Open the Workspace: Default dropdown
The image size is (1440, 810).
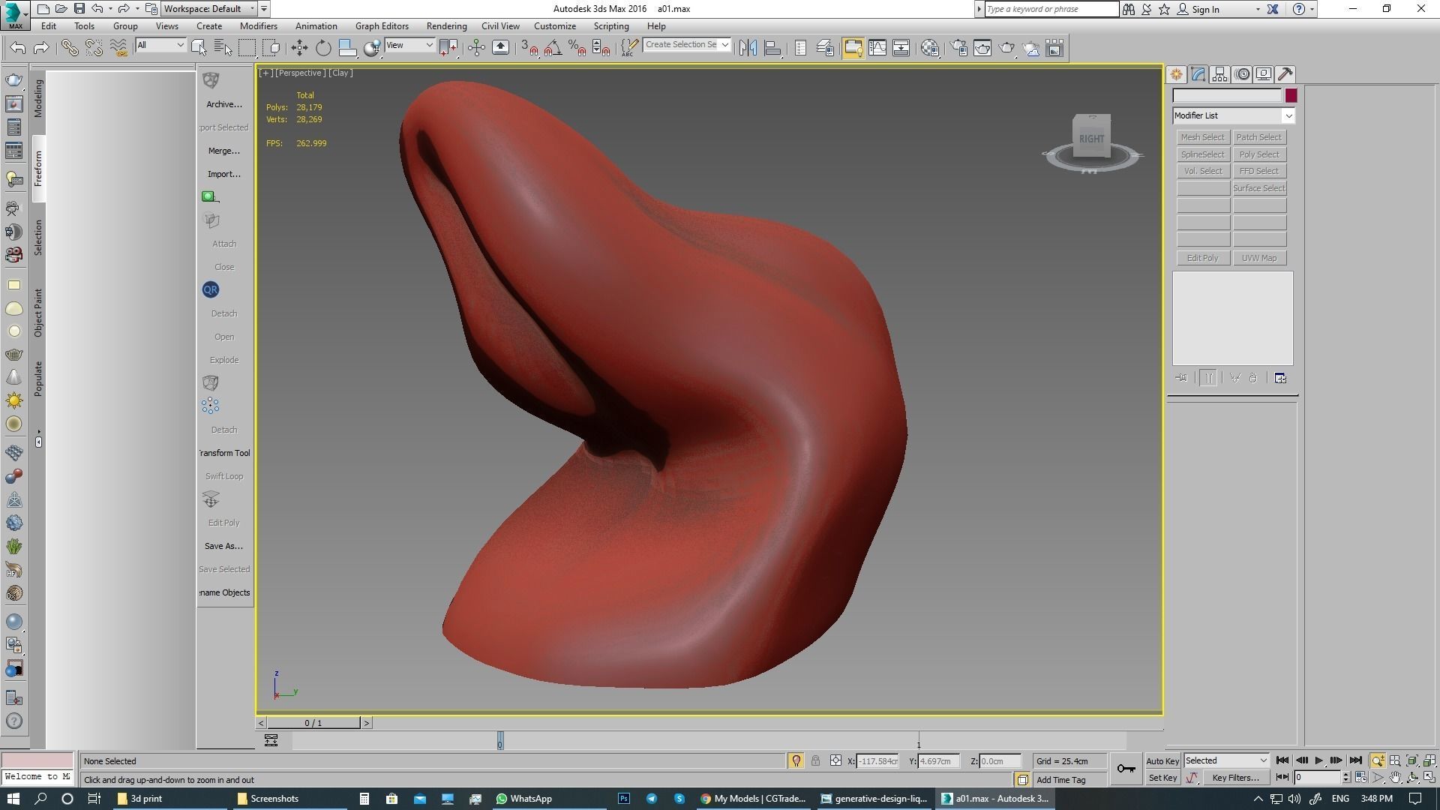pyautogui.click(x=208, y=9)
